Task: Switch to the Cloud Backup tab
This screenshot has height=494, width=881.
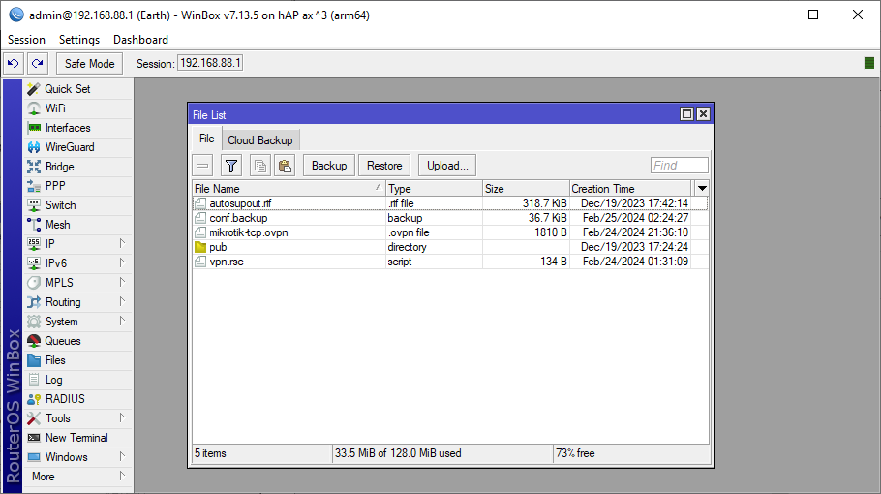Action: point(260,139)
